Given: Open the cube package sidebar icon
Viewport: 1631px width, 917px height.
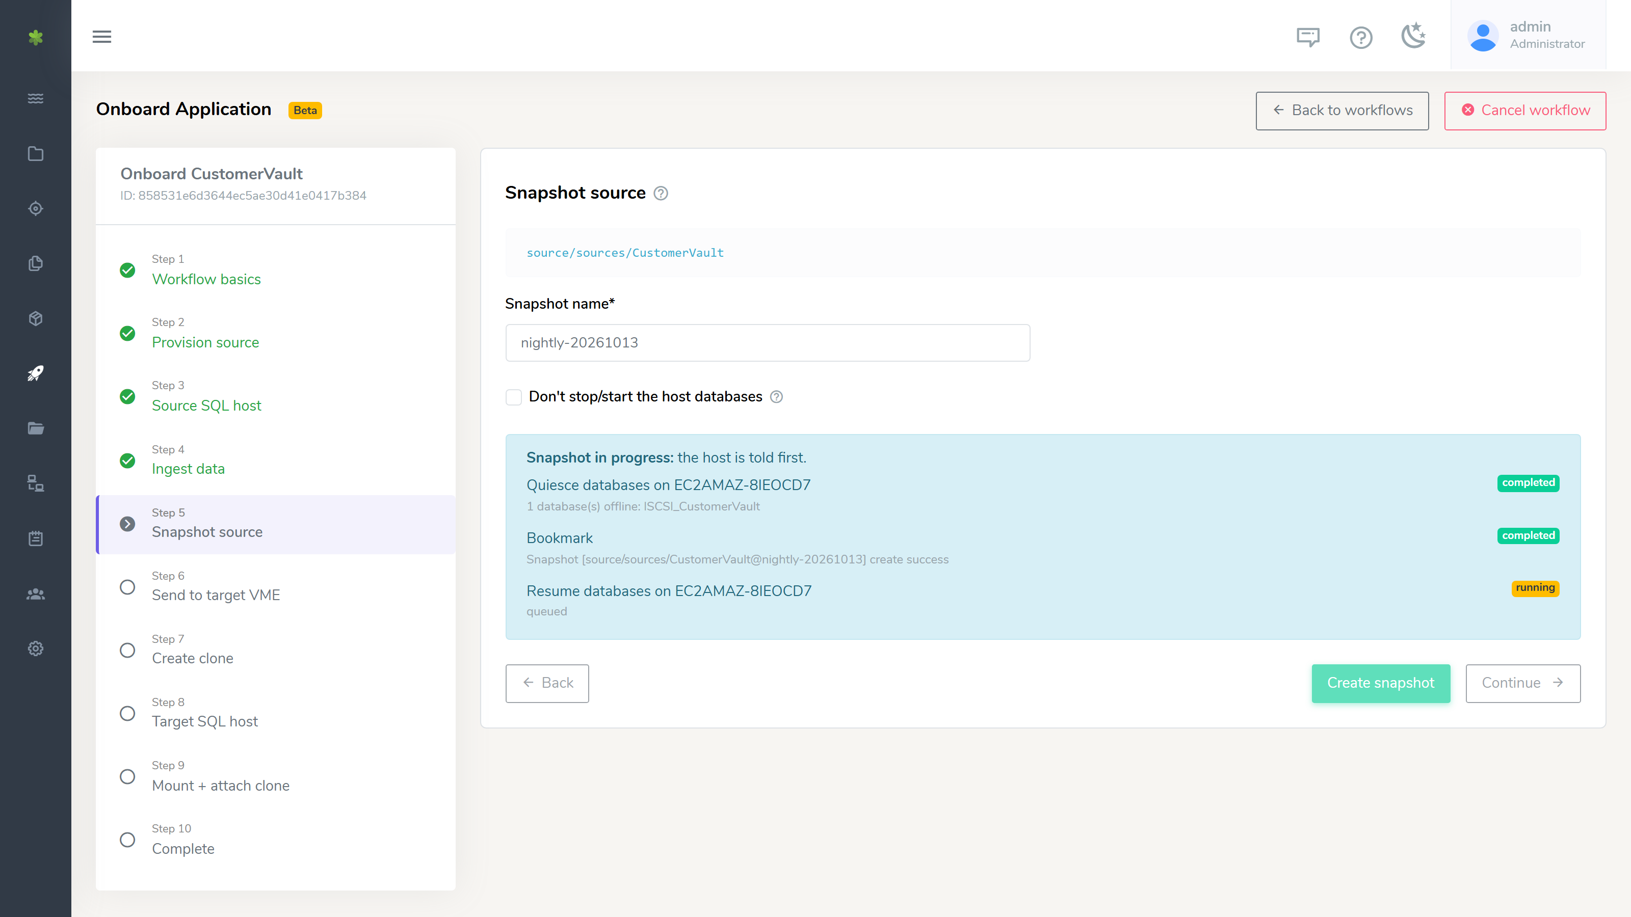Looking at the screenshot, I should [36, 318].
